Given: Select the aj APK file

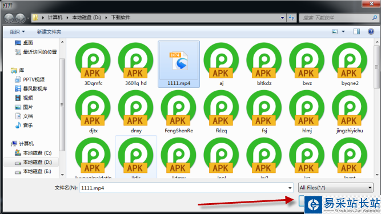Looking at the screenshot, I should point(222,64).
